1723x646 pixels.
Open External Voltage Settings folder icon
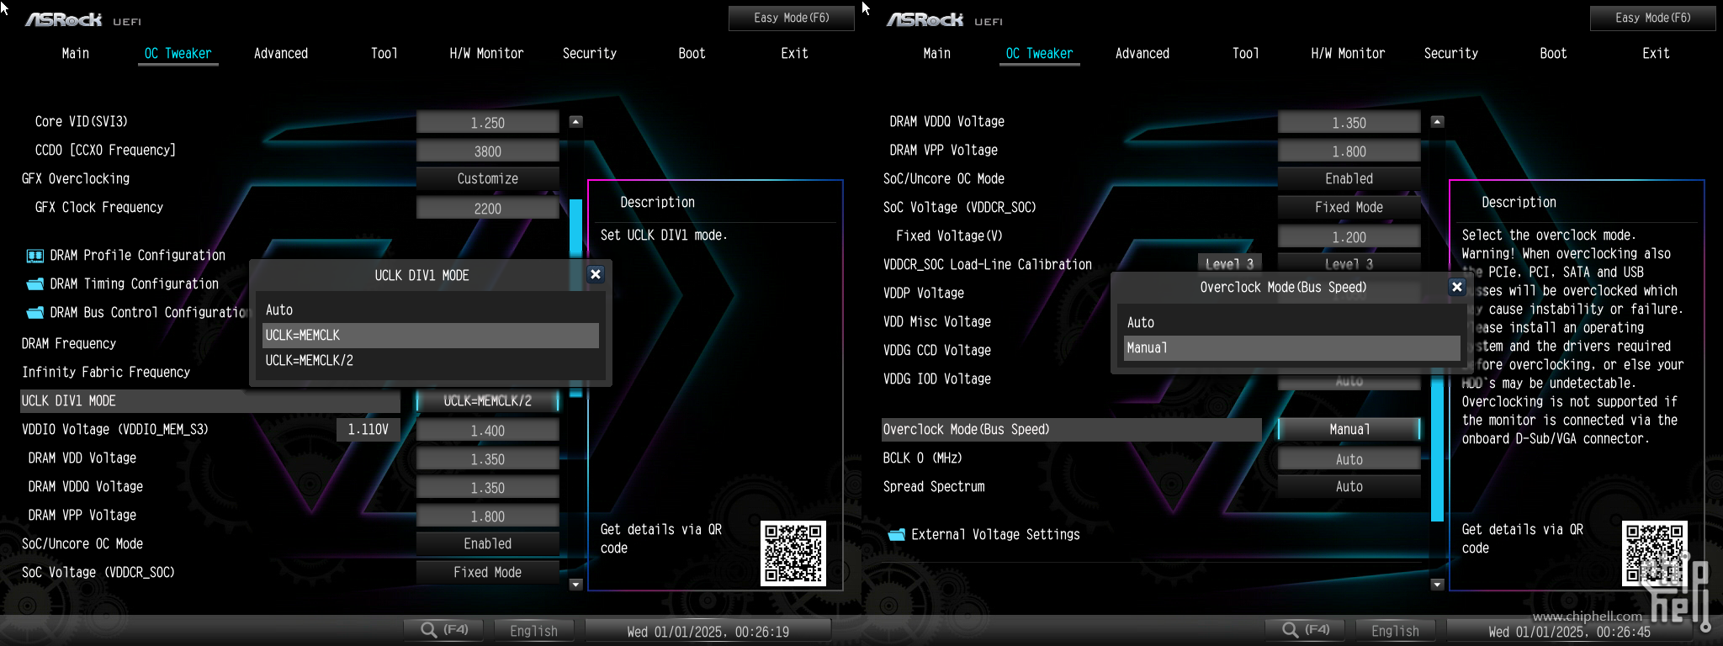click(x=896, y=535)
